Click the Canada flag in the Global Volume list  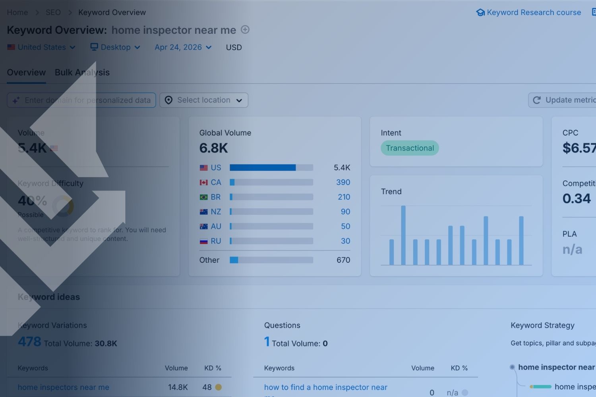[x=203, y=182]
